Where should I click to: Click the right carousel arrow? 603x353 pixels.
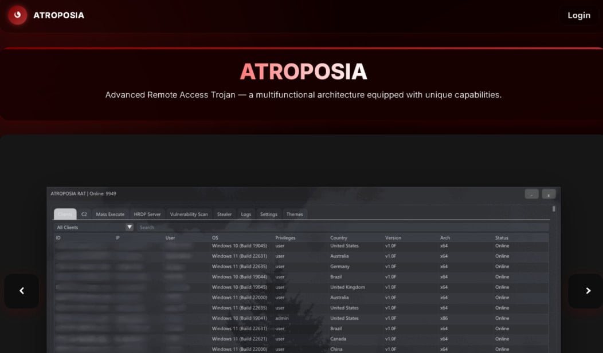[585, 291]
